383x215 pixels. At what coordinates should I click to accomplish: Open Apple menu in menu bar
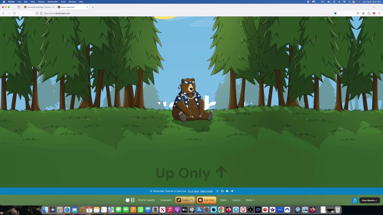click(x=4, y=2)
